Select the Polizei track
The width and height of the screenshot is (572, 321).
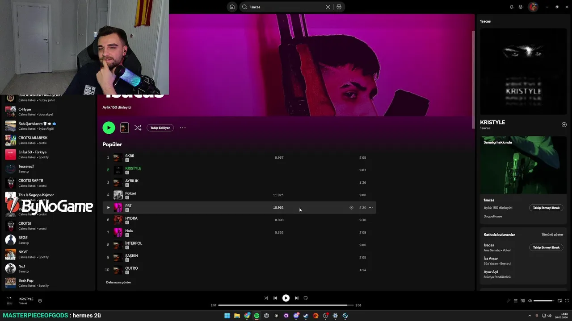point(130,193)
